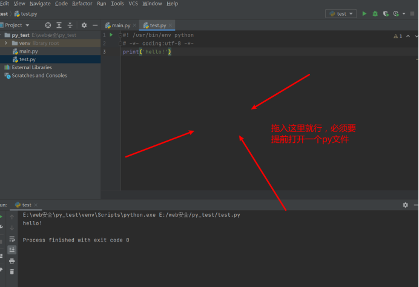Viewport: 419px width, 287px height.
Task: Click the test.py breadcrumb in navigation bar
Action: coord(25,14)
